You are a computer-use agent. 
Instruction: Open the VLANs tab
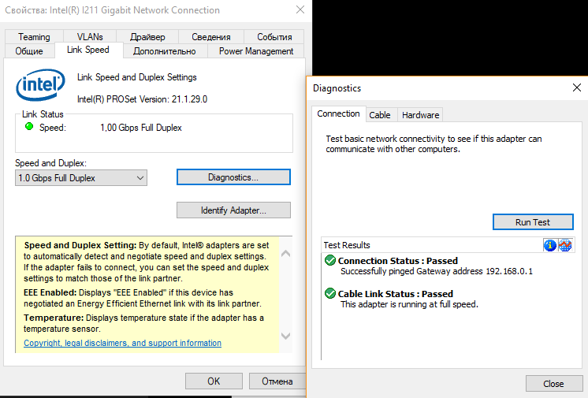[x=90, y=37]
